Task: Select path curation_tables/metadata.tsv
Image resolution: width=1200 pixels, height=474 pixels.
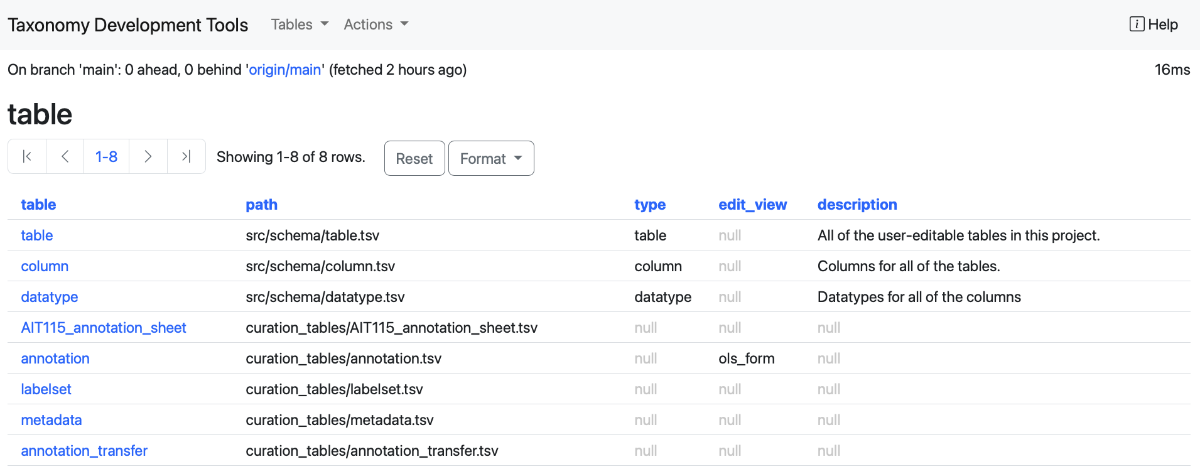Action: (340, 420)
